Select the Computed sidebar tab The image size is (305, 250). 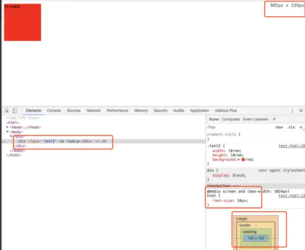point(231,119)
